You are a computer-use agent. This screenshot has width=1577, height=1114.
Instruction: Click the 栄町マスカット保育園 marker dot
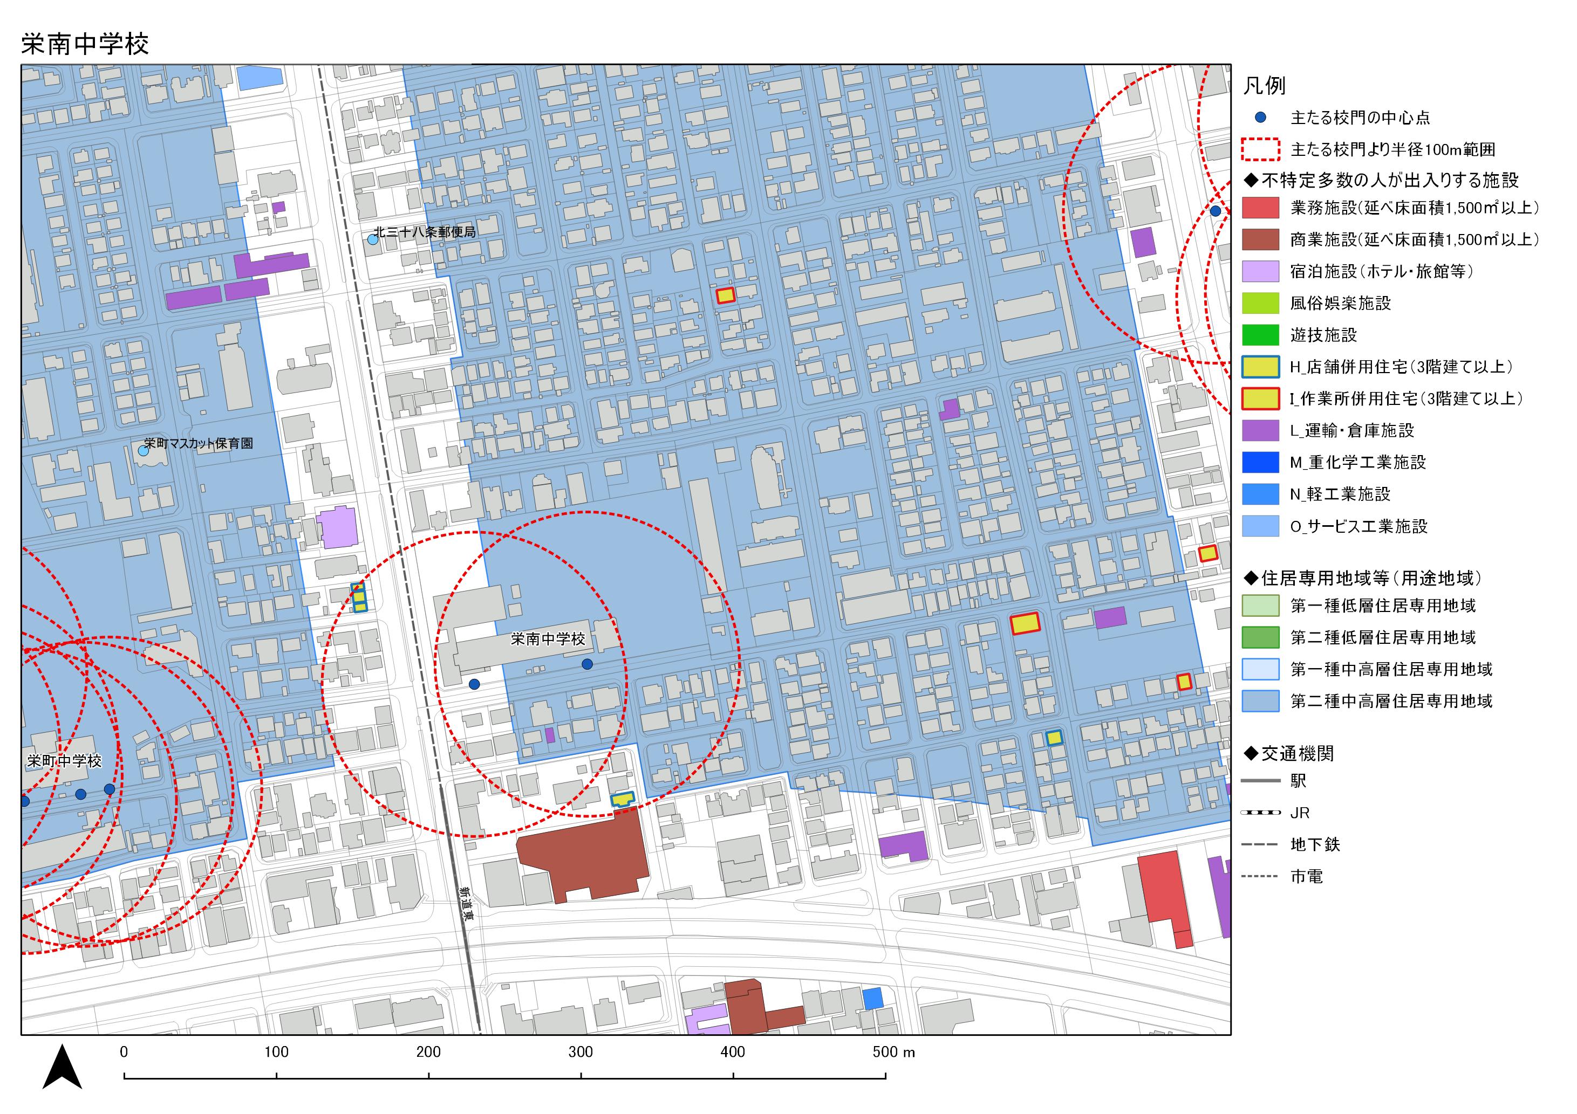click(x=143, y=450)
